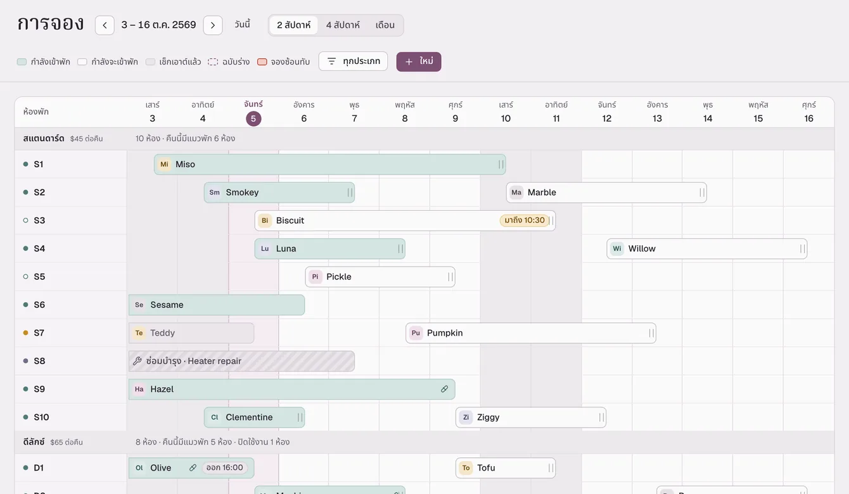Viewport: 849px width, 494px height.
Task: Click Biscuit's "Bi" avatar badge
Action: click(x=265, y=220)
